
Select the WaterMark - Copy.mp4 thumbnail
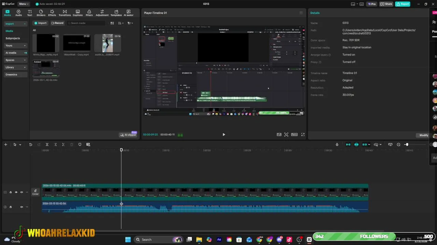(77, 43)
